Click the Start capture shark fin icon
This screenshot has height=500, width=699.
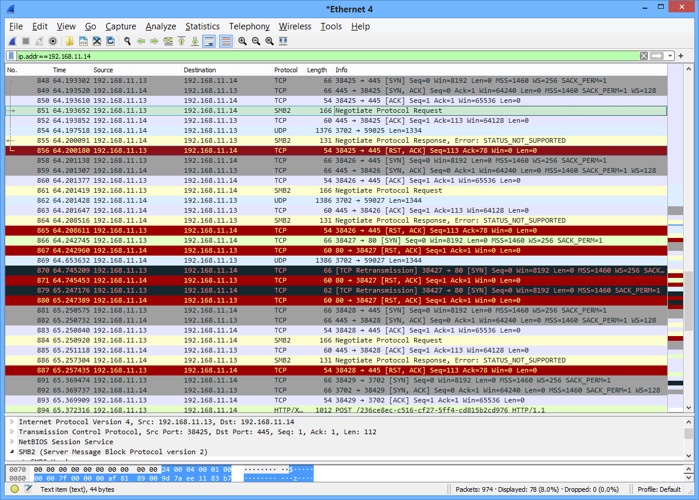[12, 41]
